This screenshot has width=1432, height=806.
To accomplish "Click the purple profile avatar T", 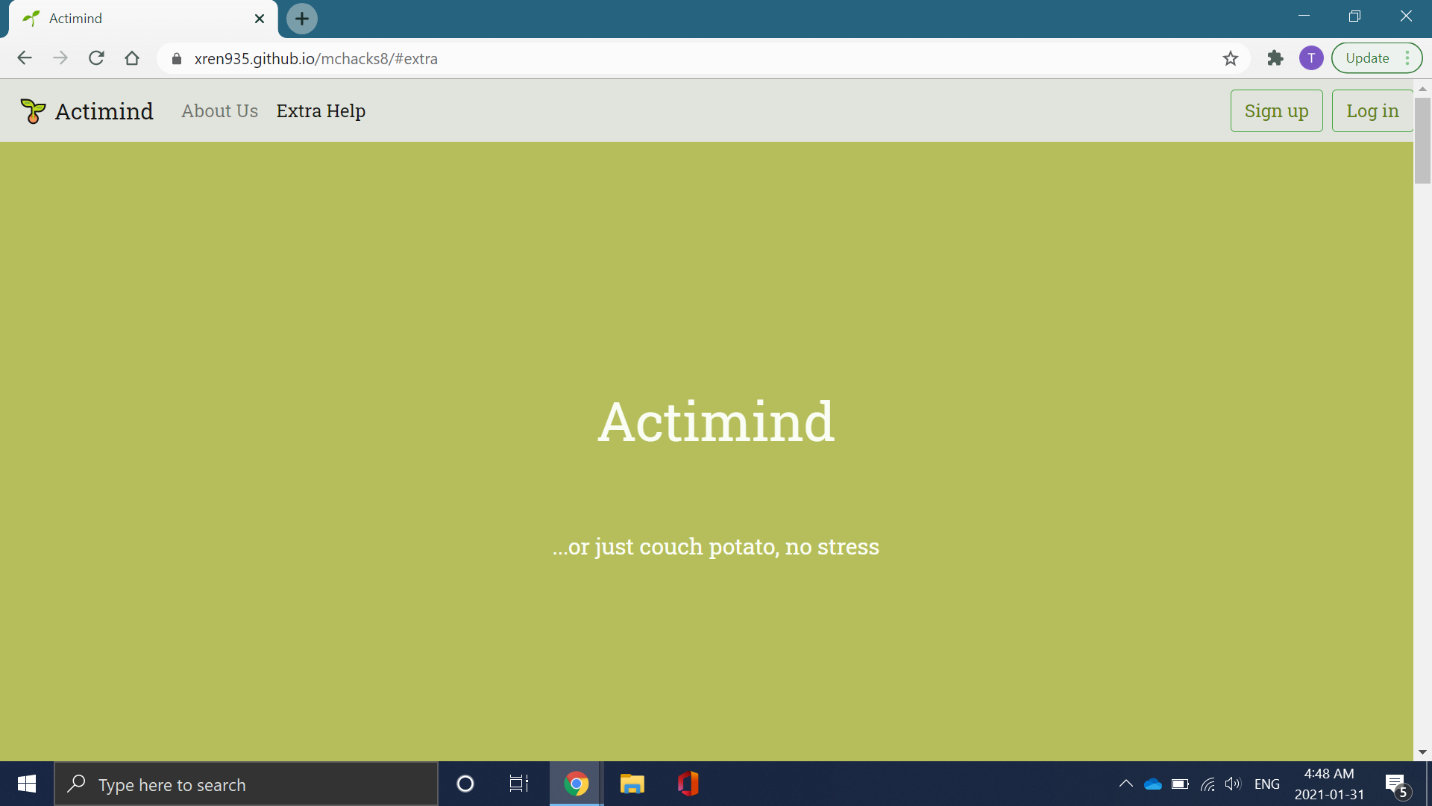I will 1311,58.
